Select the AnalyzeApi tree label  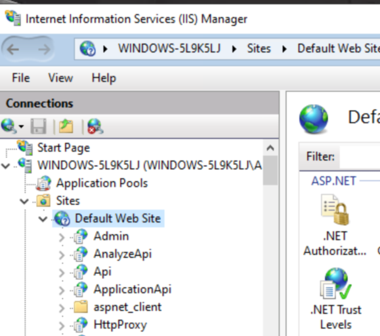[123, 254]
